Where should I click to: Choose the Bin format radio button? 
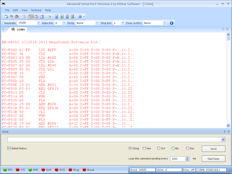click(173, 148)
